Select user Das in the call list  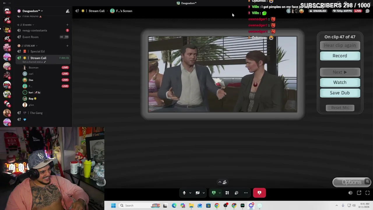31,80
